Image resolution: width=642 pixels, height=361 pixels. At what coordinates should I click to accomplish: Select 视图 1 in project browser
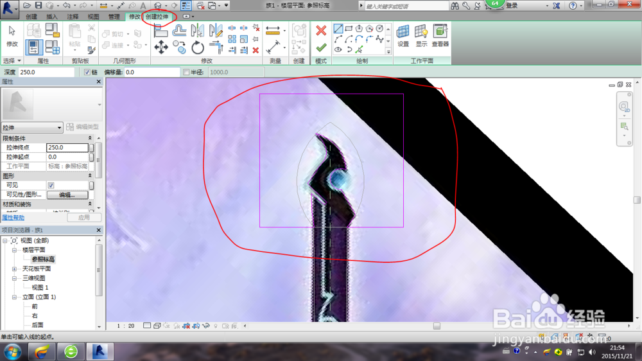[x=40, y=288]
